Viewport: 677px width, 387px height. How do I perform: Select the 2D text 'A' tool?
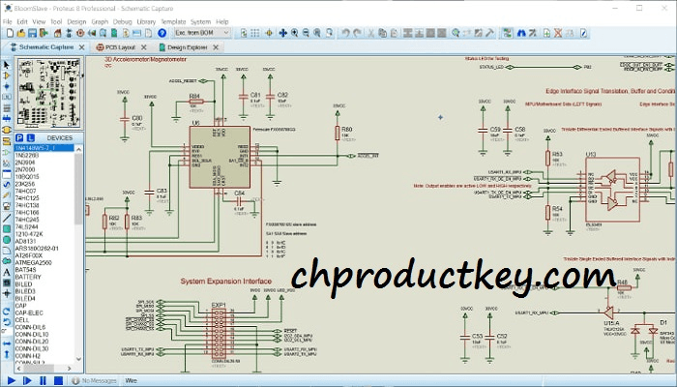7,273
